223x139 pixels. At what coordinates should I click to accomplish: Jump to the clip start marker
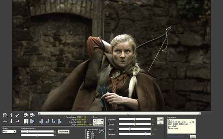[41, 121]
